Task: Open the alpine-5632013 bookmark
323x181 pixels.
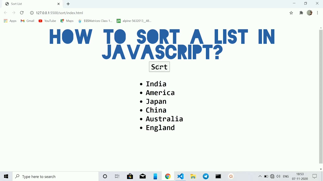Action: [x=134, y=21]
